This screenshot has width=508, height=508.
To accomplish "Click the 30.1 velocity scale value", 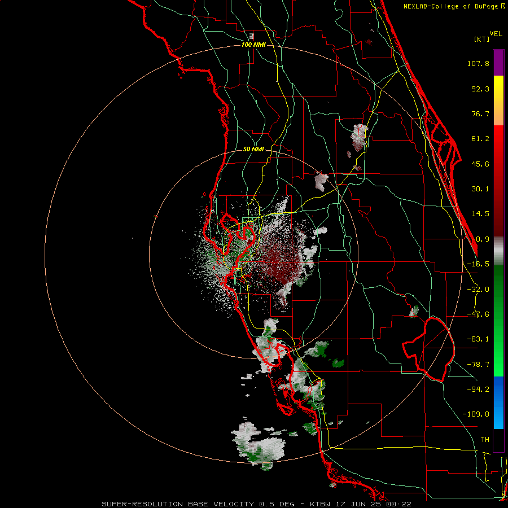I will coord(480,189).
